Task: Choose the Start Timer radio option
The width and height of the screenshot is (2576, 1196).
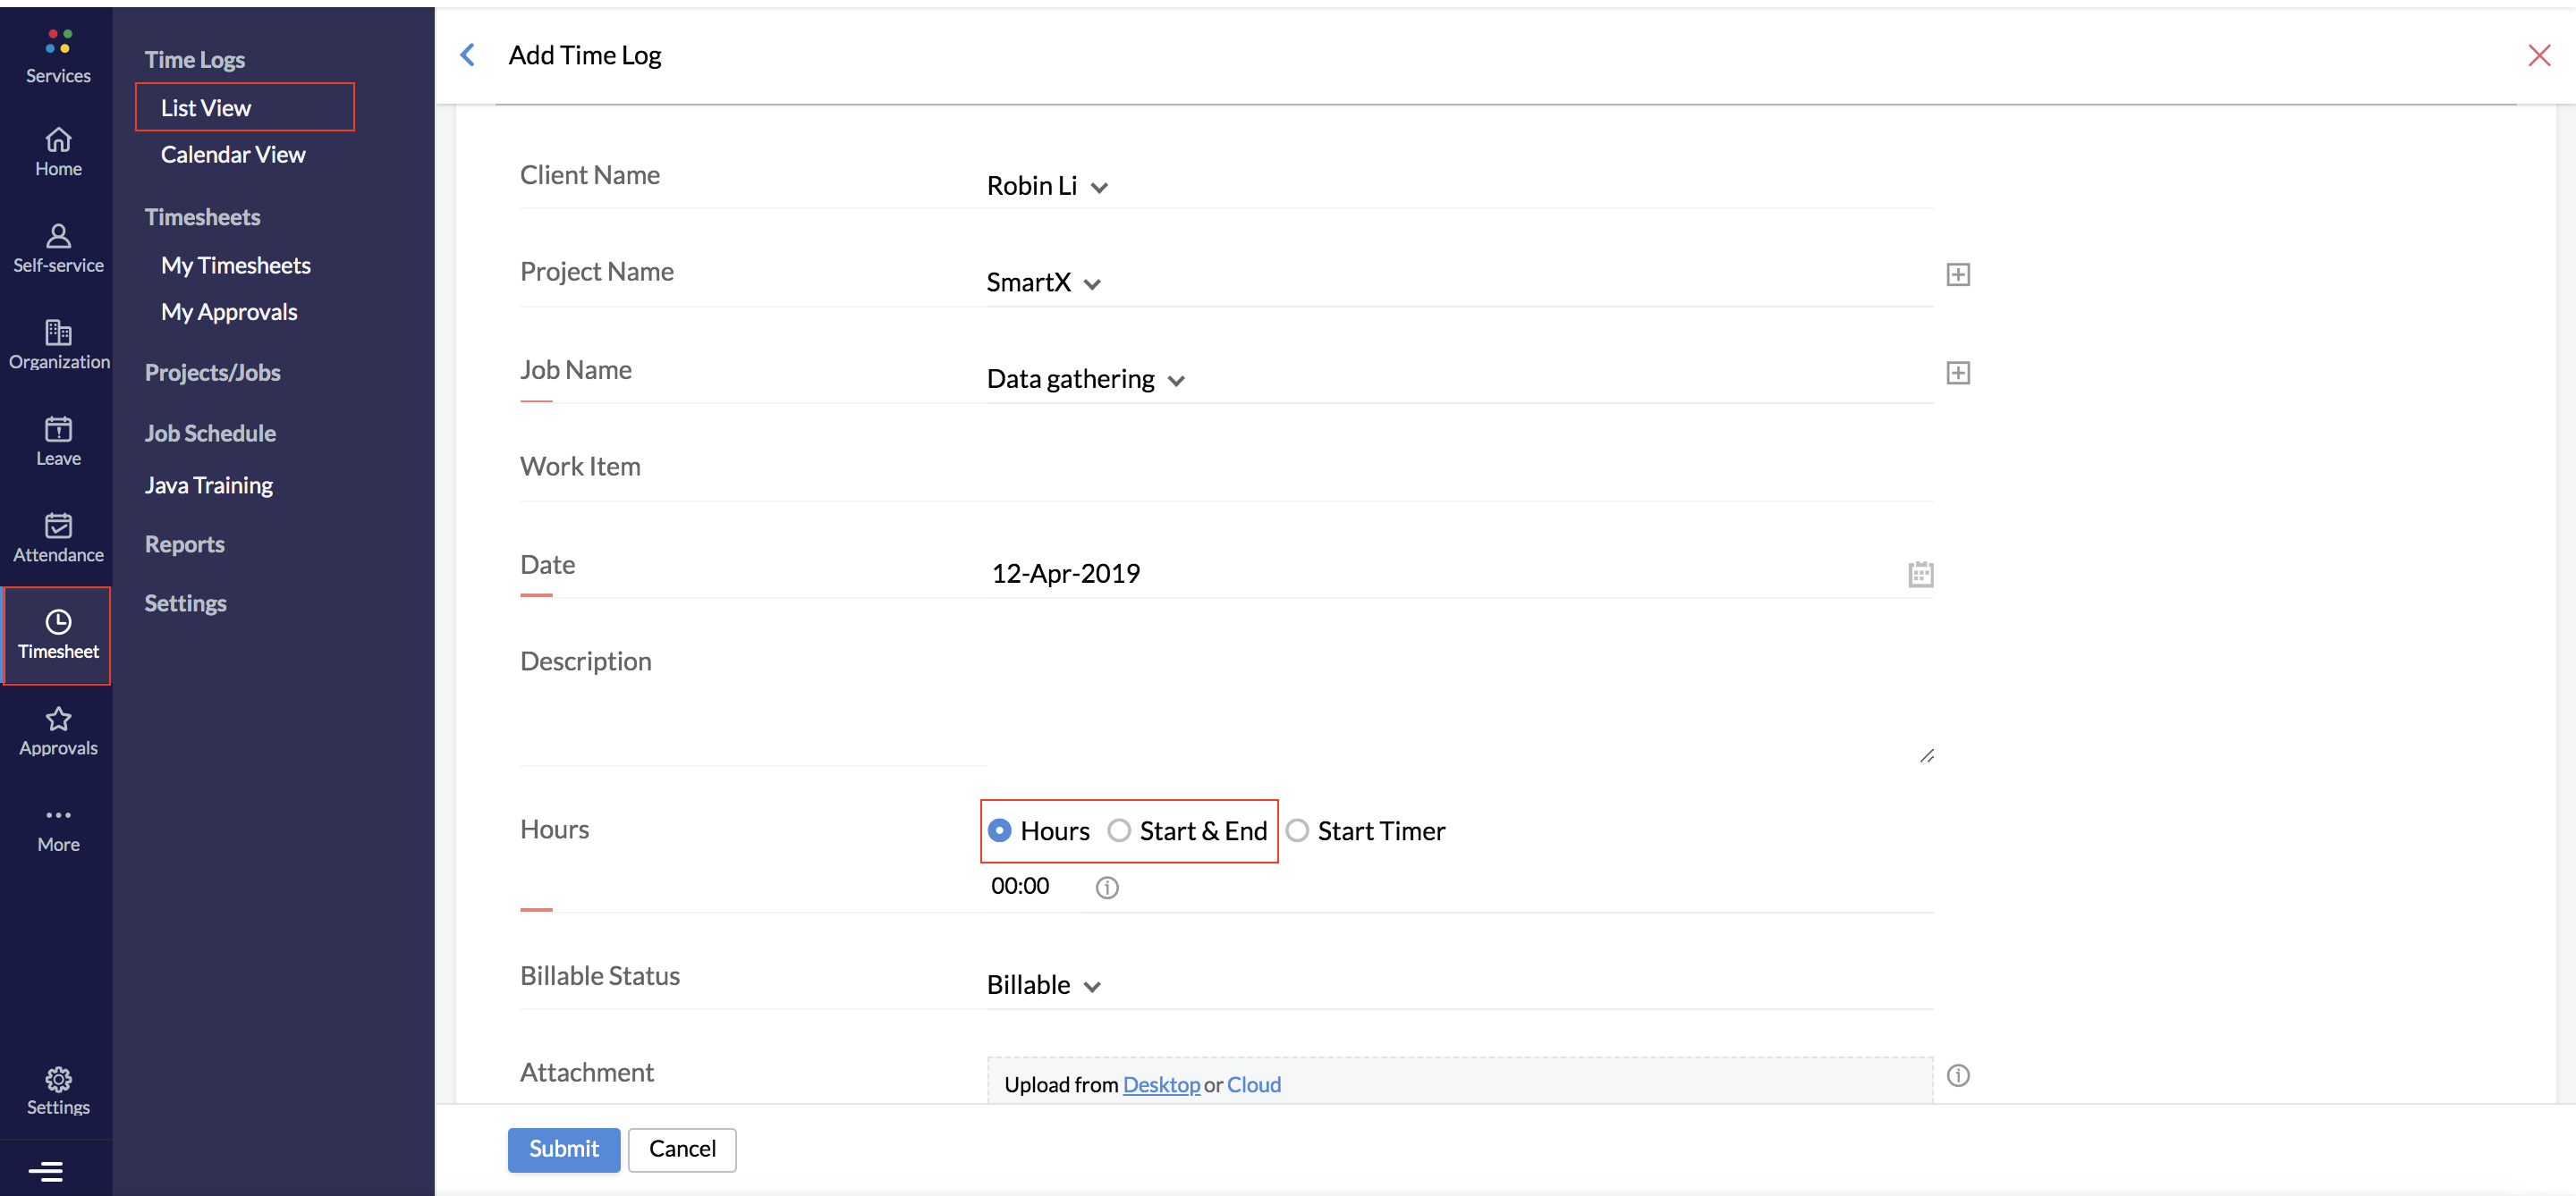Action: click(1297, 830)
